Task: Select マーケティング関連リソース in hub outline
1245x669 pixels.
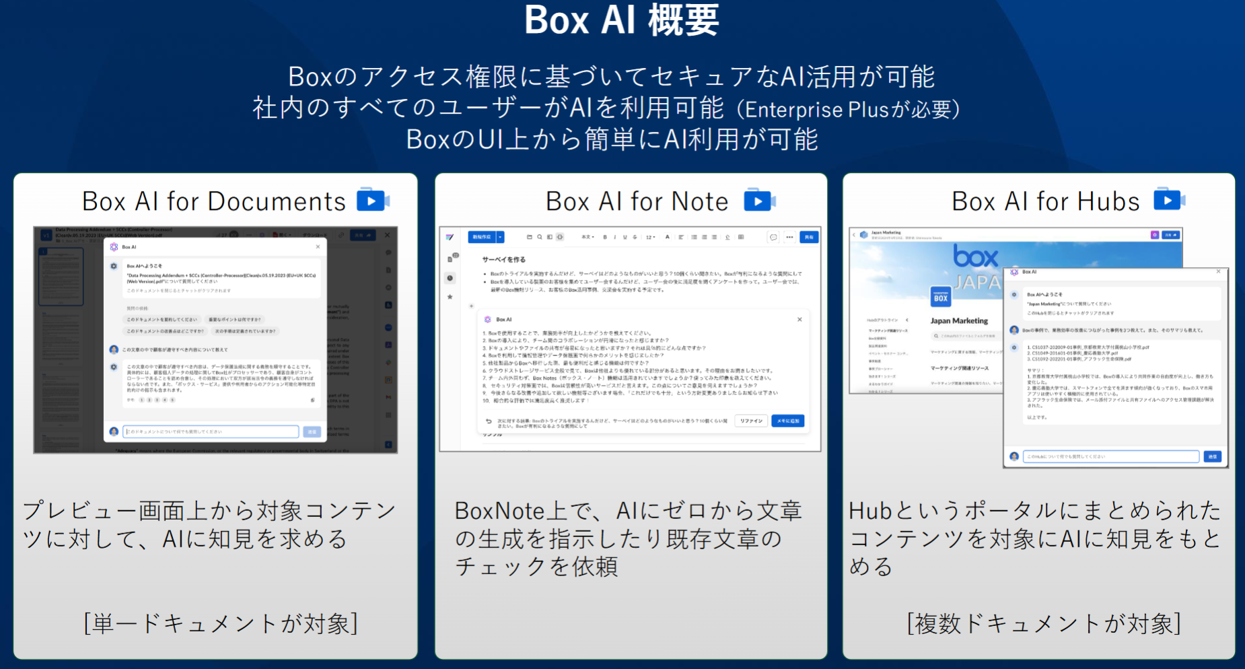Action: [888, 330]
